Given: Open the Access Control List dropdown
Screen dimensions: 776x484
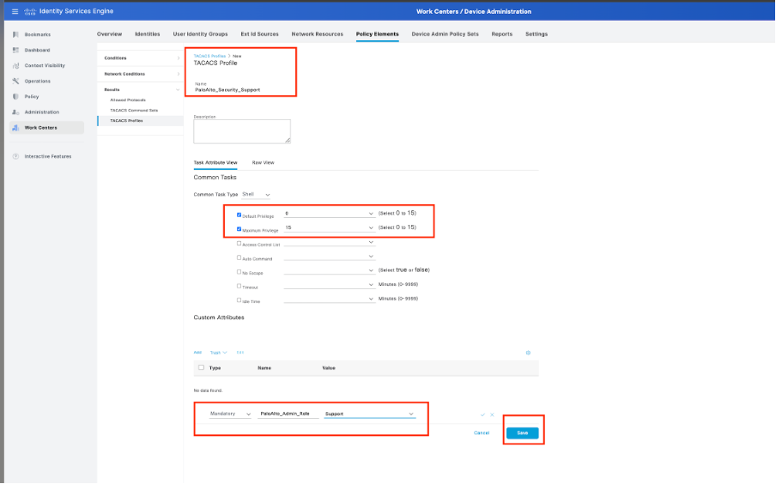Looking at the screenshot, I should 329,242.
